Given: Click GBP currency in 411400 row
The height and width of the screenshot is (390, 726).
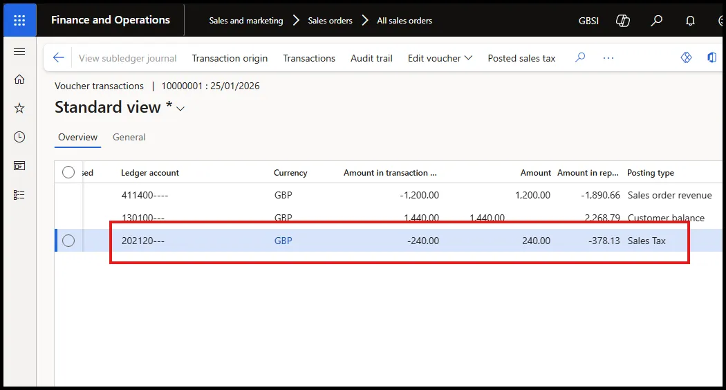Looking at the screenshot, I should click(x=283, y=195).
